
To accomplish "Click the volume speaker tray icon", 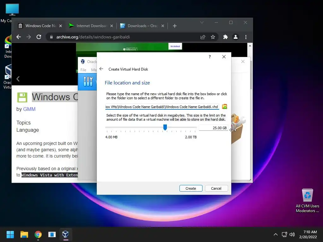I will pos(292,234).
